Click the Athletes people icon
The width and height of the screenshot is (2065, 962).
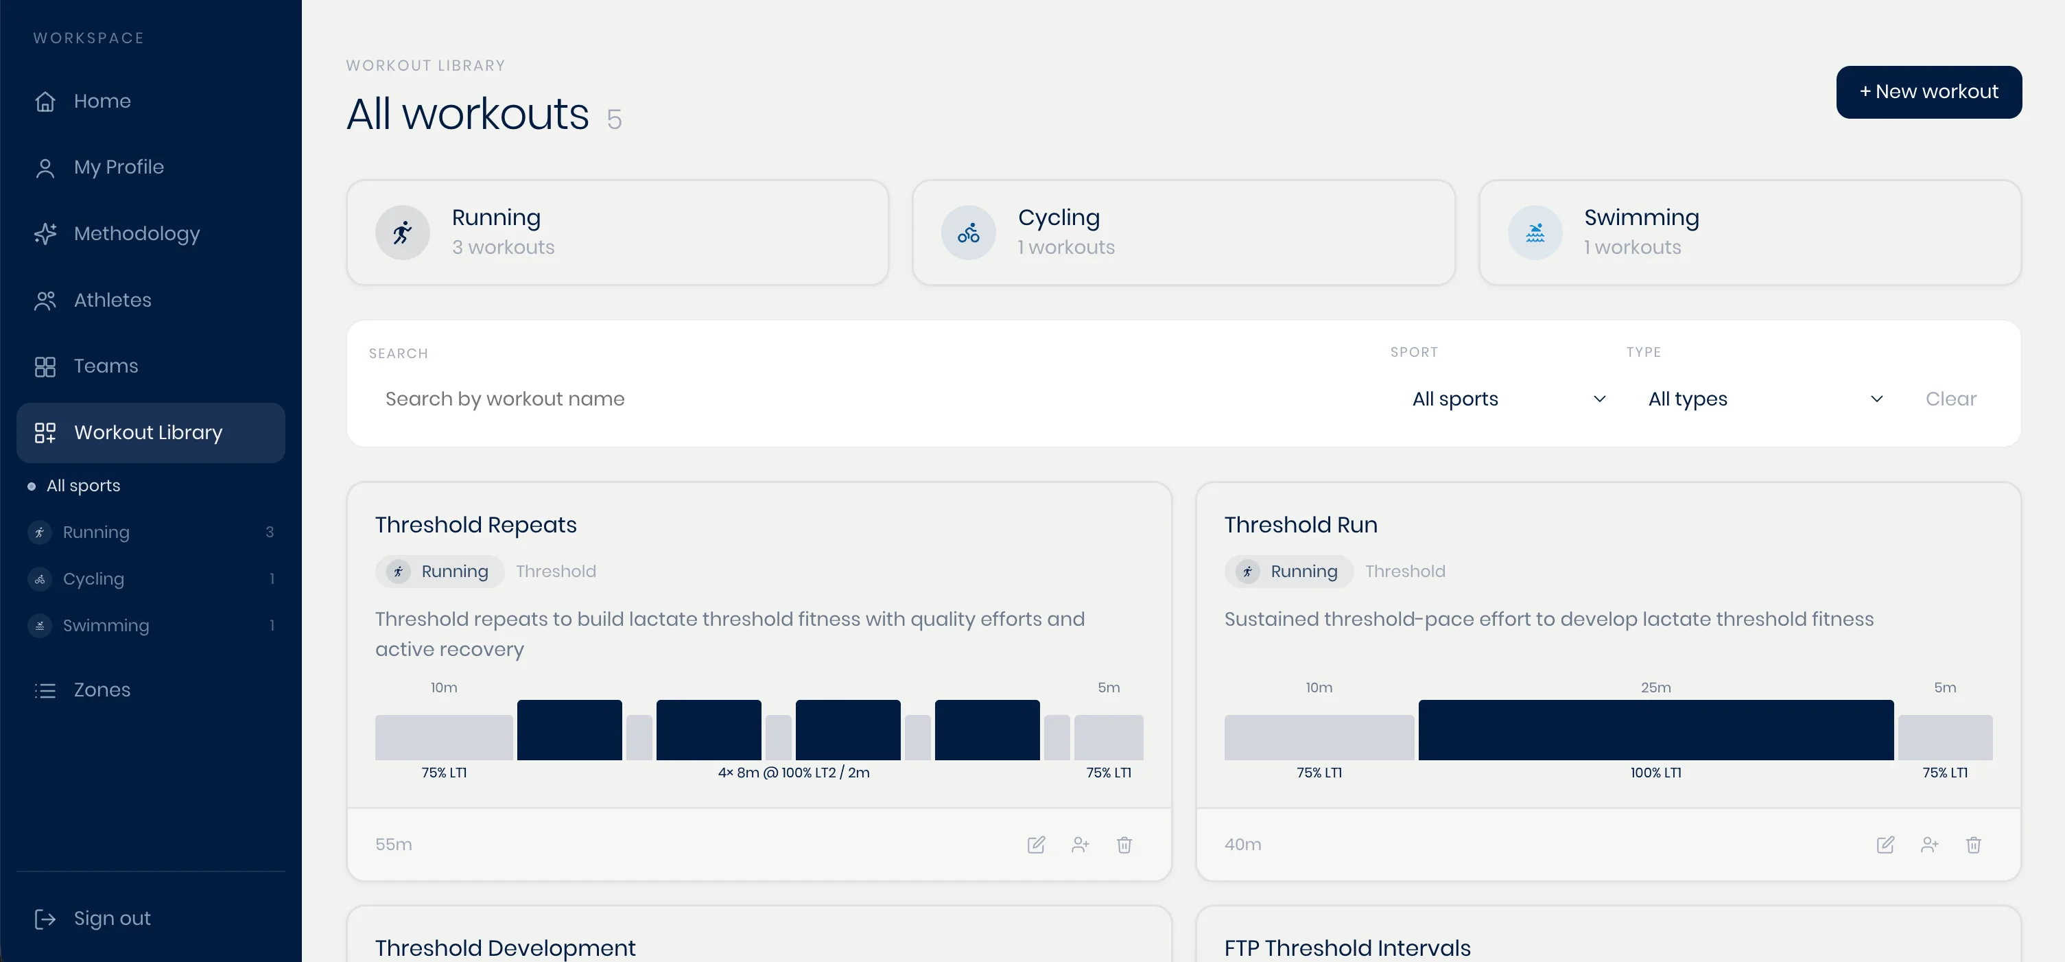tap(45, 301)
